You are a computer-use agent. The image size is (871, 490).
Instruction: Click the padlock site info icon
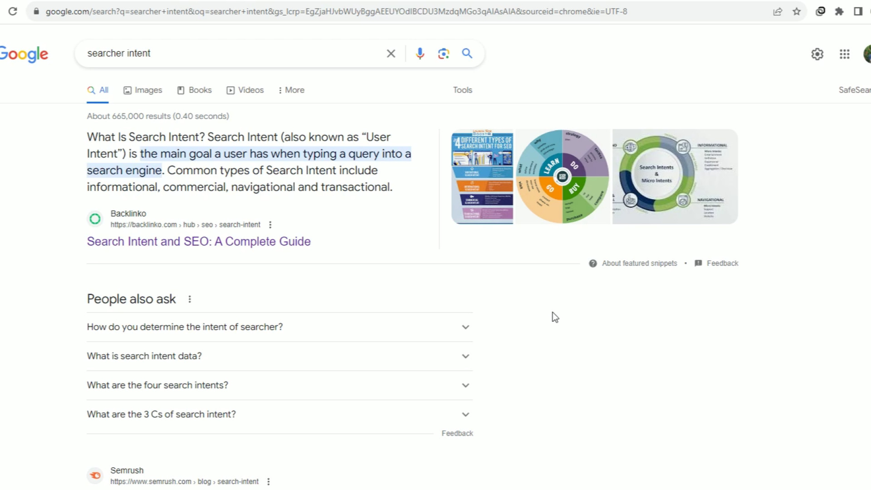coord(36,11)
